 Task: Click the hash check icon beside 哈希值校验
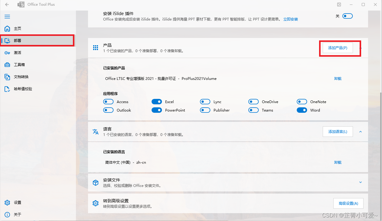[7, 89]
